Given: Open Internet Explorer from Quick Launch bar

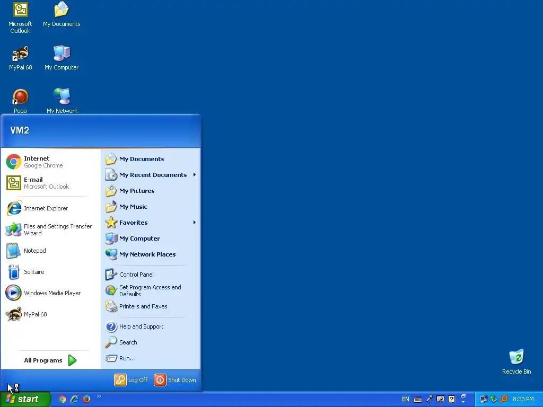Looking at the screenshot, I should [x=74, y=399].
